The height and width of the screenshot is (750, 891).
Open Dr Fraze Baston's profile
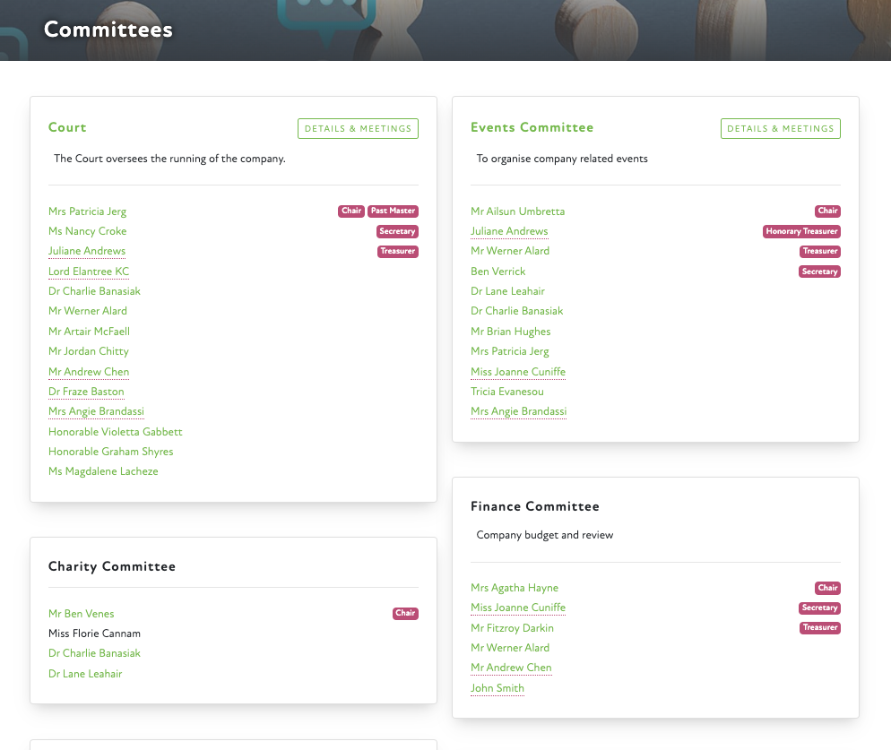tap(86, 392)
